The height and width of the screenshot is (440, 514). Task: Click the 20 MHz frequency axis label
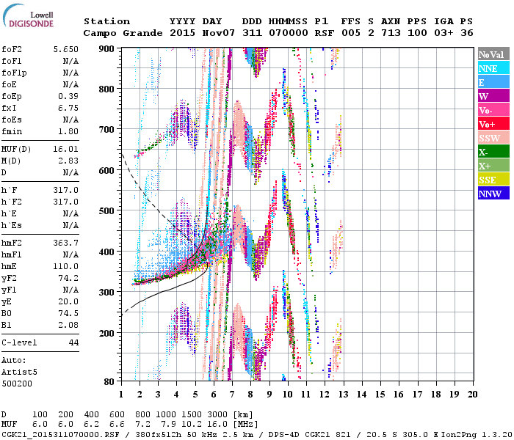(472, 395)
